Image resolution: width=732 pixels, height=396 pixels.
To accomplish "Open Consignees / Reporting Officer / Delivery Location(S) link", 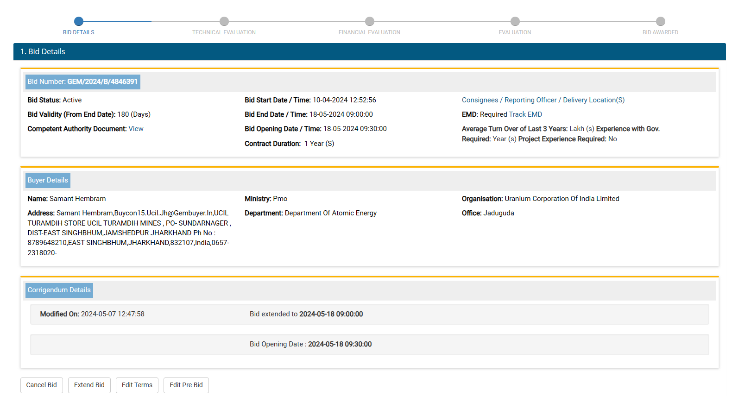I will (543, 100).
